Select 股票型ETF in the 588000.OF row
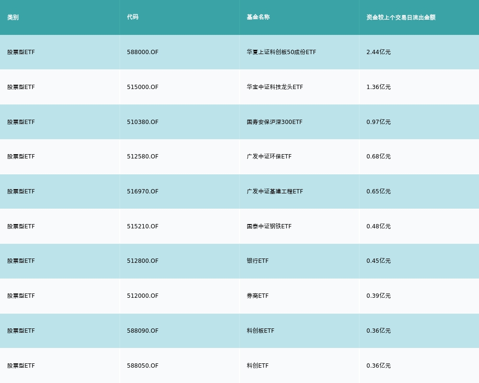The height and width of the screenshot is (383, 479). tap(21, 52)
